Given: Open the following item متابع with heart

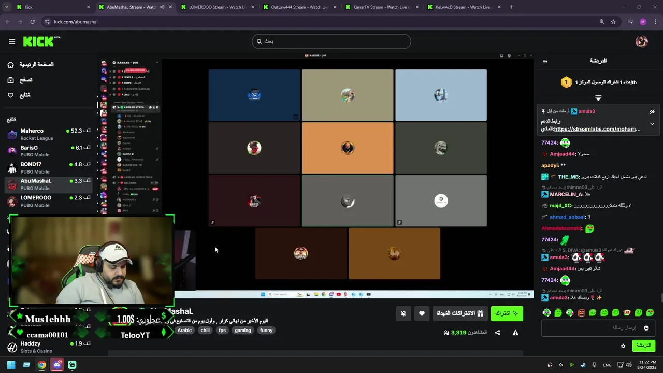Looking at the screenshot, I should [x=19, y=95].
